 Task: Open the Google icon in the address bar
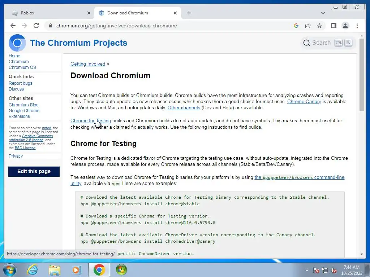coord(296,26)
